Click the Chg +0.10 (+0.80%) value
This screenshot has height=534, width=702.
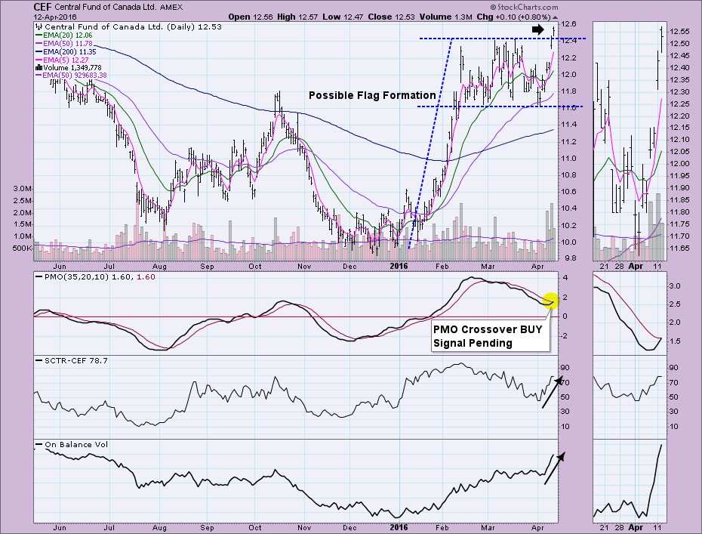(513, 17)
